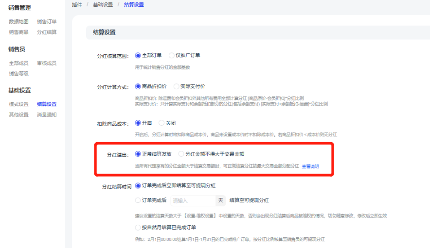Screen dimensions: 430x248
Task: Go to 模式设置 under 基础设置
Action: (x=18, y=104)
